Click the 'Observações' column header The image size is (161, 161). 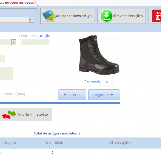120,143
